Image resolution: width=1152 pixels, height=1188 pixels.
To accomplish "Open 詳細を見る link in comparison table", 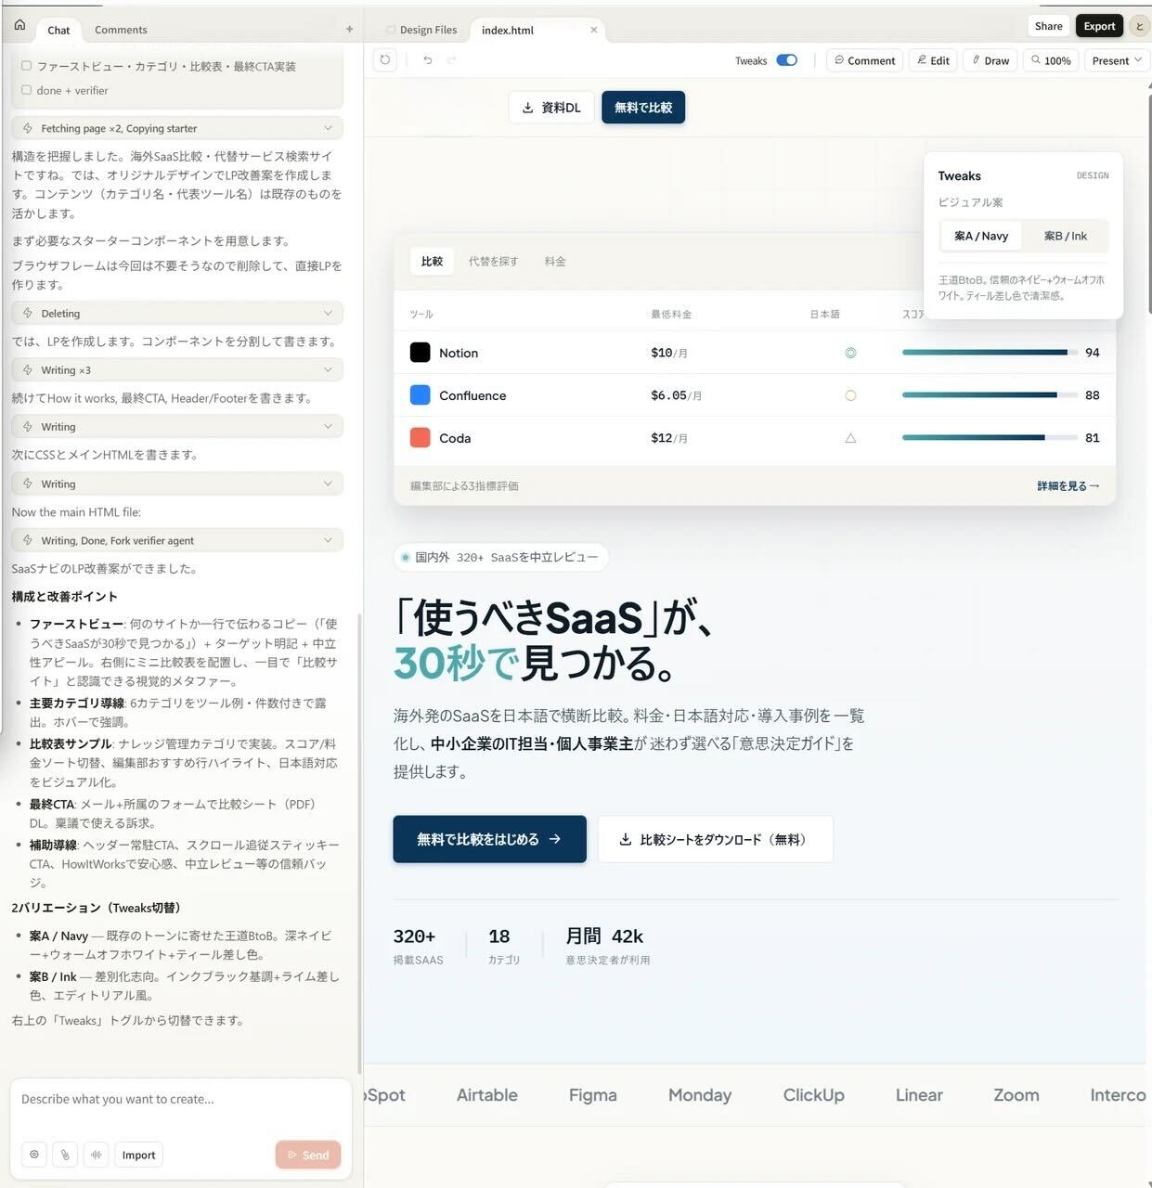I will [x=1068, y=484].
